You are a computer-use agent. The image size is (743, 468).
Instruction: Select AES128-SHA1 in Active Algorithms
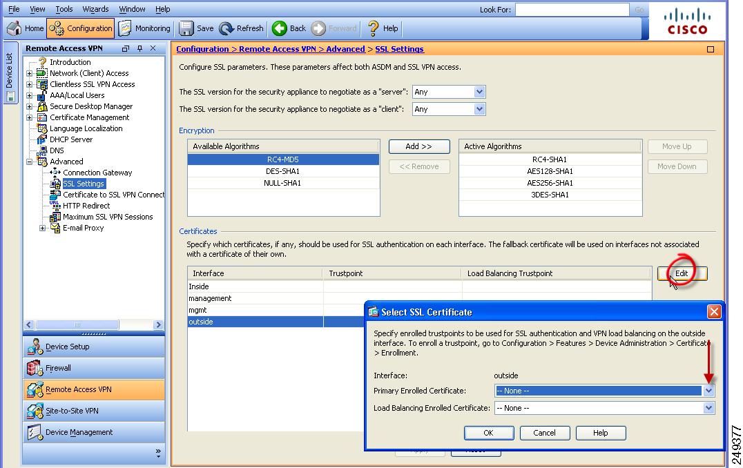550,171
